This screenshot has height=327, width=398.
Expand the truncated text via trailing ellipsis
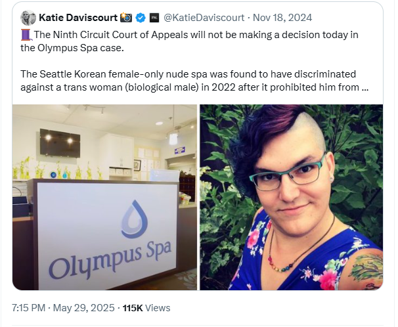pyautogui.click(x=365, y=88)
